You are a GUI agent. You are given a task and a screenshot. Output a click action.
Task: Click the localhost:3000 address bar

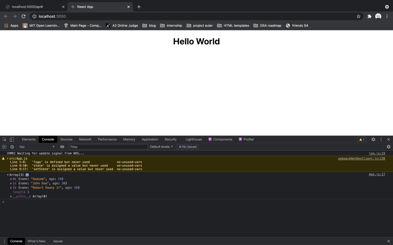point(196,16)
